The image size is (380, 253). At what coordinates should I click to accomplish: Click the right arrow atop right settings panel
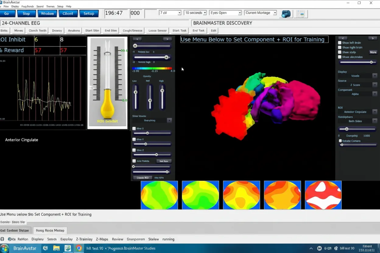pyautogui.click(x=373, y=38)
